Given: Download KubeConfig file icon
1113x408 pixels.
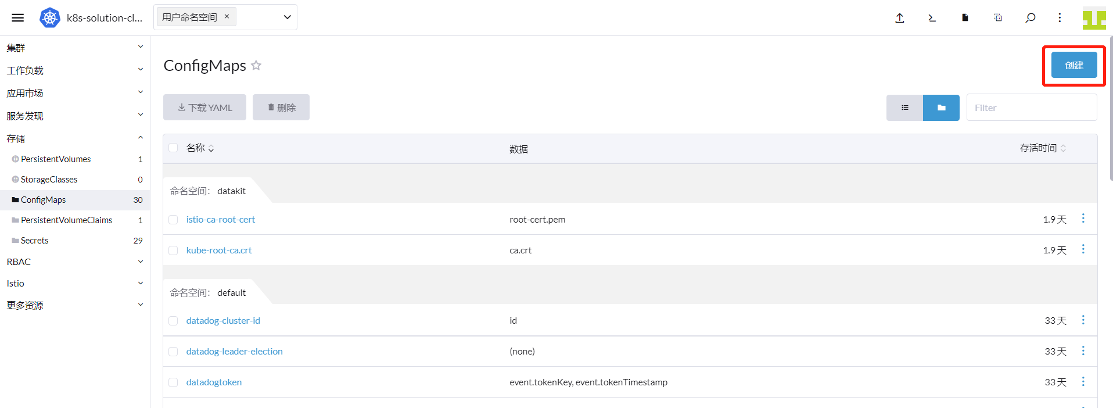Looking at the screenshot, I should 965,17.
